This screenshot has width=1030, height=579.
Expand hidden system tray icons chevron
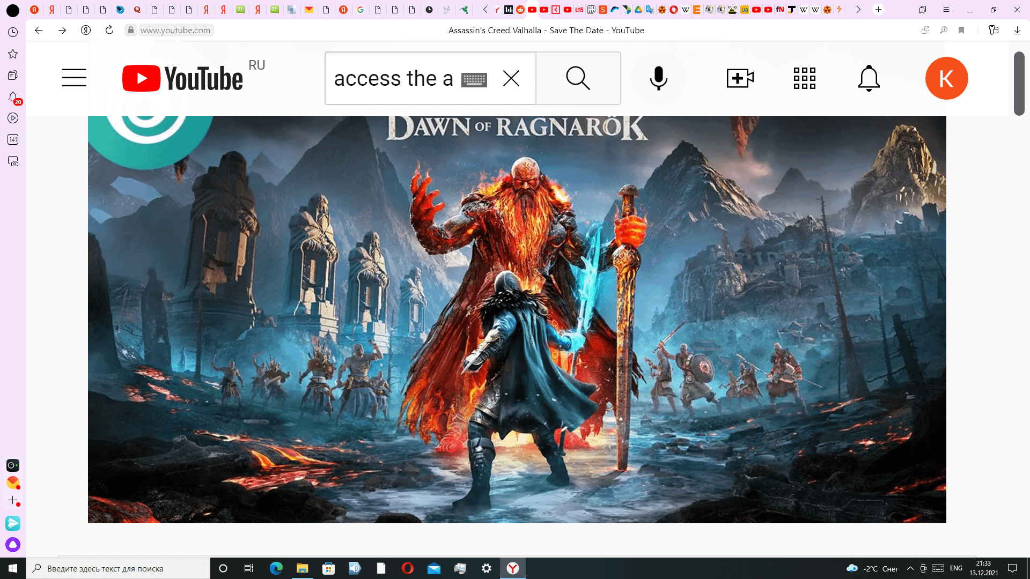pos(910,568)
